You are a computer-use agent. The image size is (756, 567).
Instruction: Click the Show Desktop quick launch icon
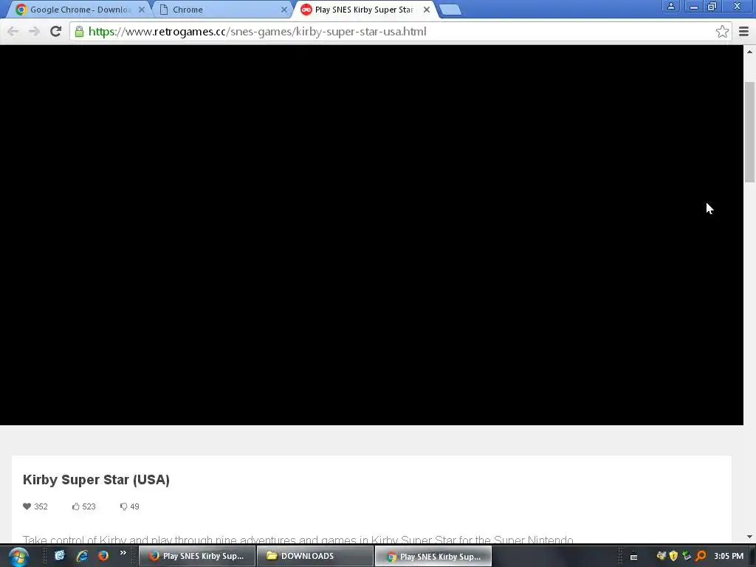coord(59,555)
